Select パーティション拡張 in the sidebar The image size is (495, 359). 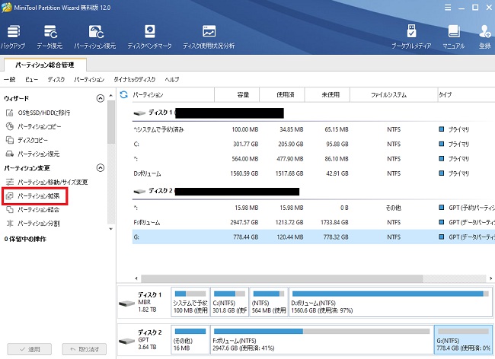[x=35, y=196]
